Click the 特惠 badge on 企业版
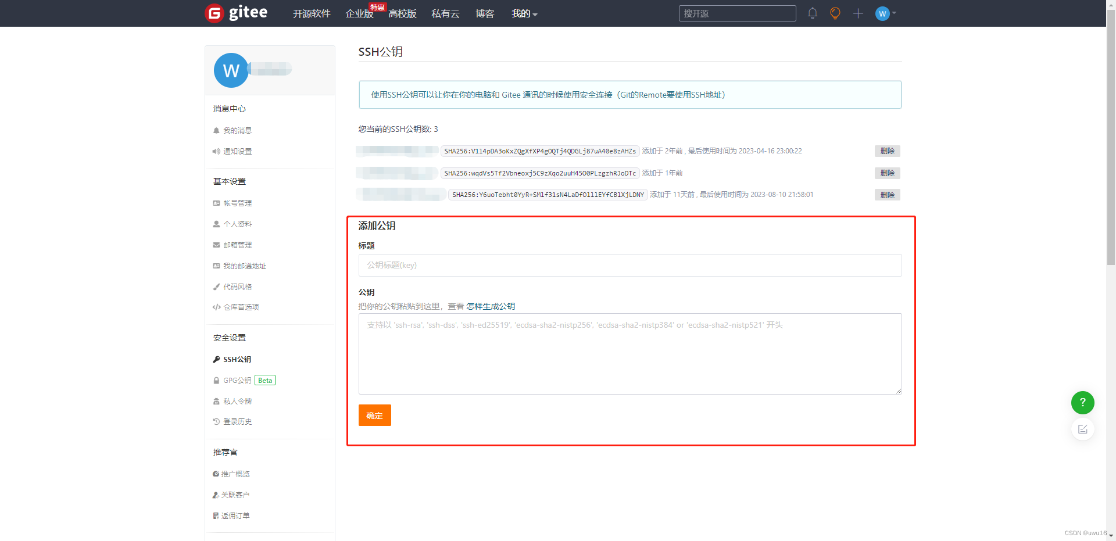This screenshot has height=541, width=1116. point(377,7)
